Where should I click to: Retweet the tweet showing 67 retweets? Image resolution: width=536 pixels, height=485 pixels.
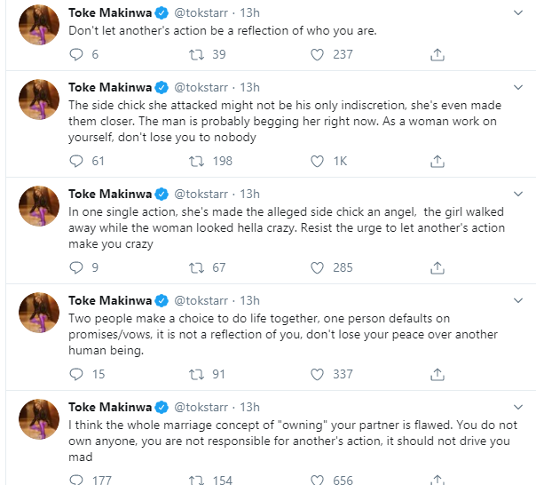click(x=199, y=267)
